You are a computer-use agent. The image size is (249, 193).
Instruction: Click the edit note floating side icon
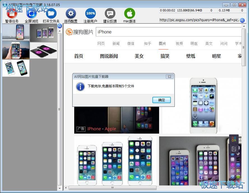(x=234, y=149)
